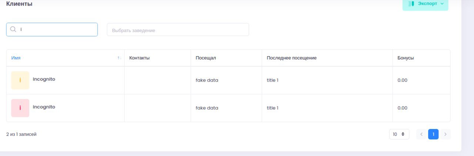This screenshot has width=474, height=156.
Task: Go to the next page with the right arrow
Action: tap(445, 134)
